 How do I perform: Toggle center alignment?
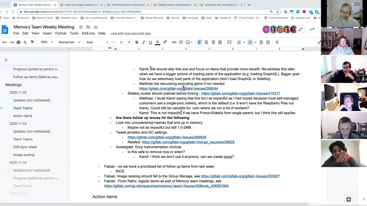(x=206, y=42)
